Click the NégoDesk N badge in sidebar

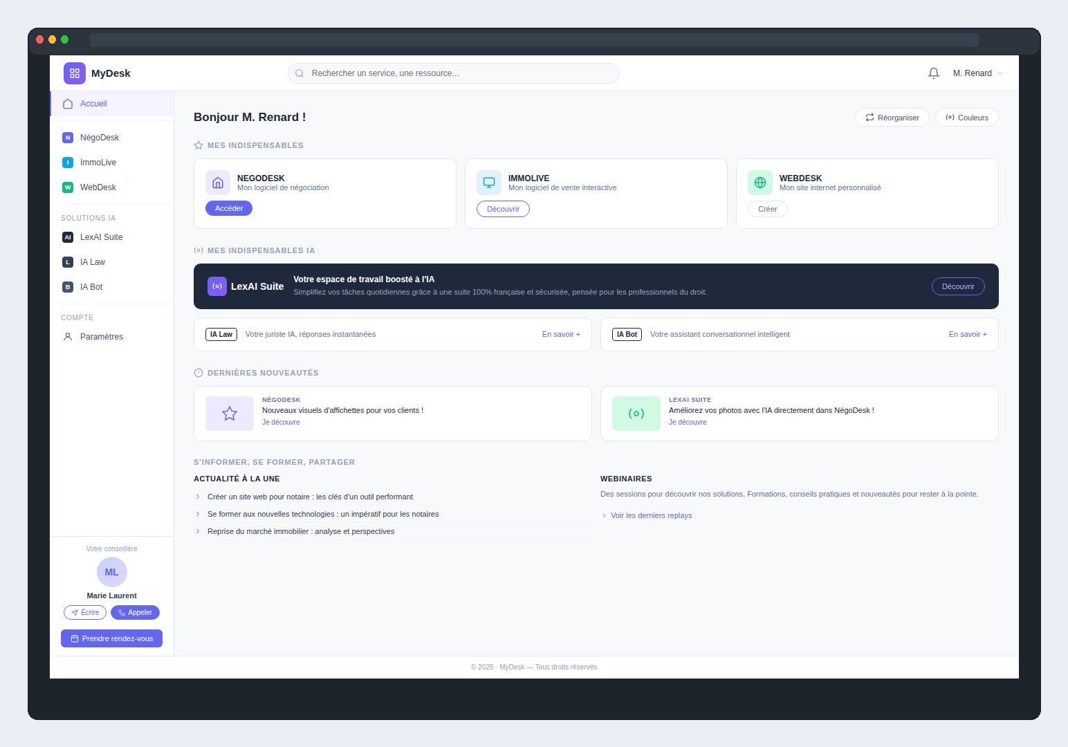pos(68,138)
